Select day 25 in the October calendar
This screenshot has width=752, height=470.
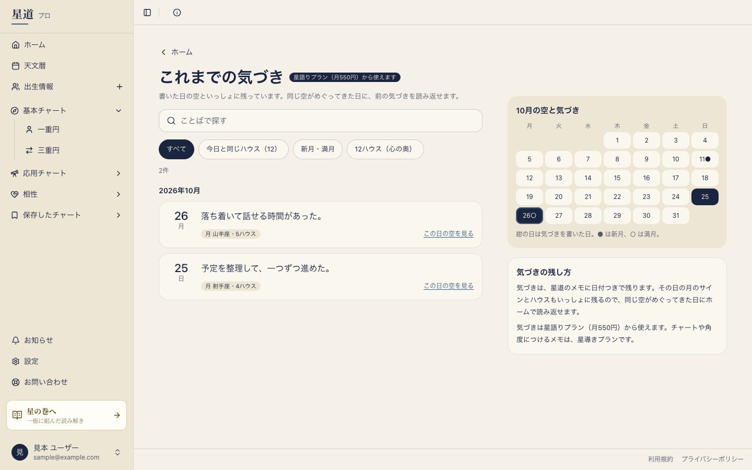705,197
